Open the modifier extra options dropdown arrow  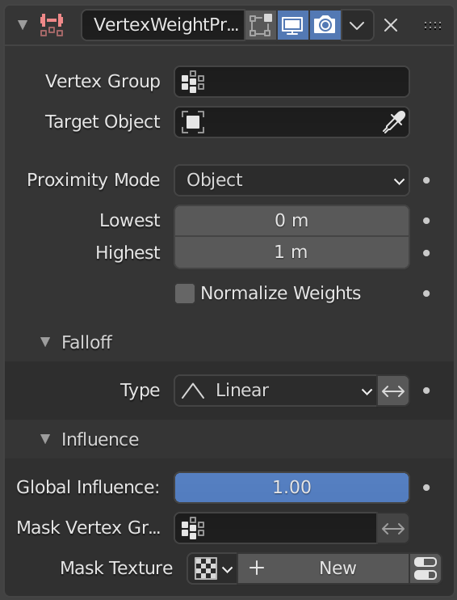[x=357, y=25]
